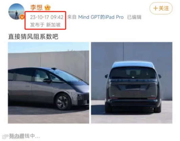
Task: Click the 已编辑 edited label
Action: (x=134, y=17)
